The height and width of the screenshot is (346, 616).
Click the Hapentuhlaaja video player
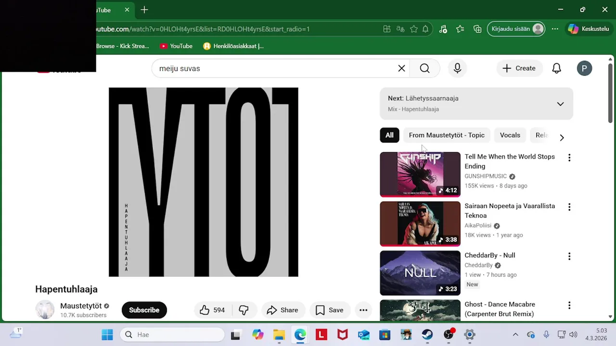pos(204,182)
